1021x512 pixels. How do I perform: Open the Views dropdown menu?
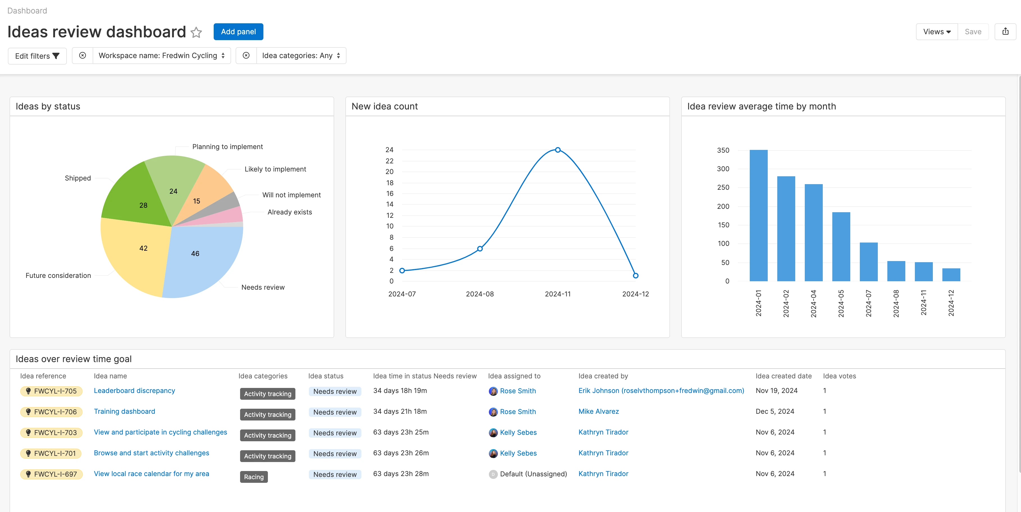click(936, 32)
